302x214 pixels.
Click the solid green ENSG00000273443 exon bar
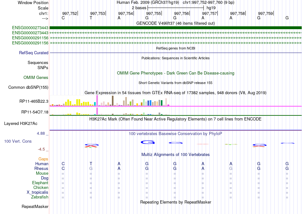(175, 28)
